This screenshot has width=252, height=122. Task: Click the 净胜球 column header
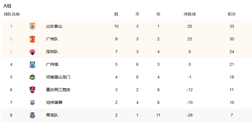coord(190,14)
